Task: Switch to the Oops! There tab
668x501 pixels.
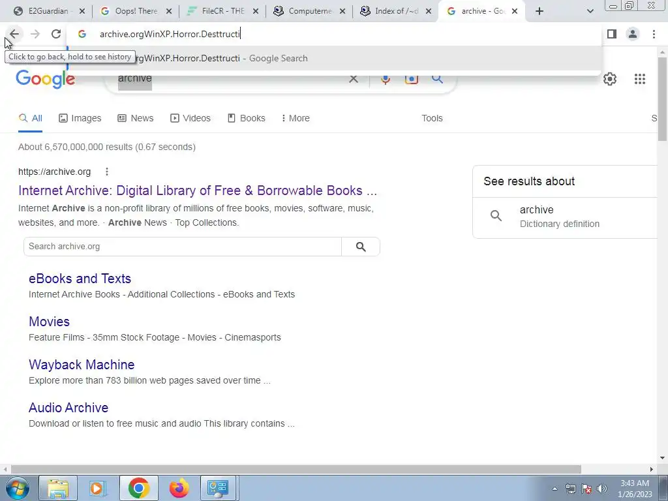Action: (x=136, y=11)
